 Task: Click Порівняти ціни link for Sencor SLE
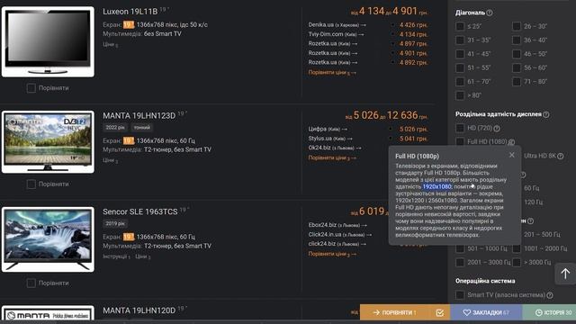click(x=332, y=254)
